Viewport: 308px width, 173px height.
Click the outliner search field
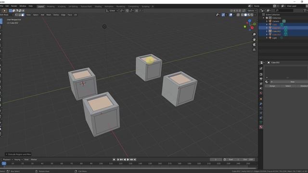coord(284,11)
